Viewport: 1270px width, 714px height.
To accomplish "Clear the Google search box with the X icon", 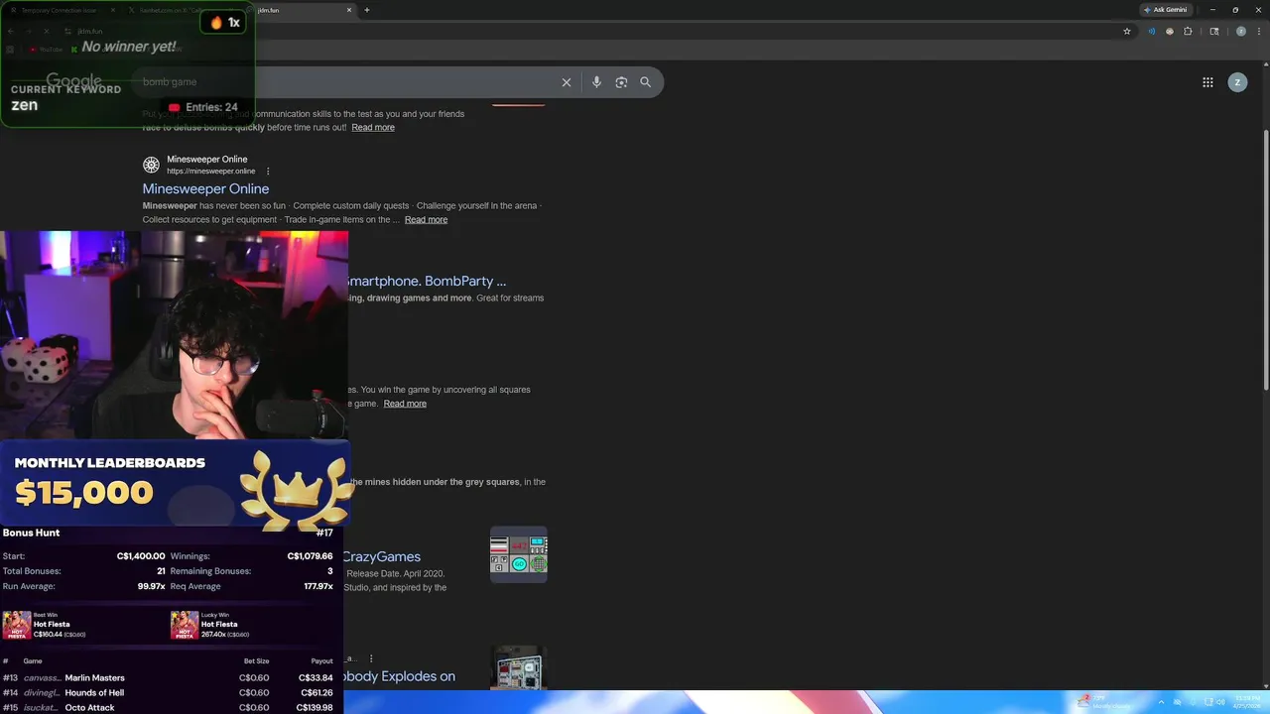I will tap(567, 82).
